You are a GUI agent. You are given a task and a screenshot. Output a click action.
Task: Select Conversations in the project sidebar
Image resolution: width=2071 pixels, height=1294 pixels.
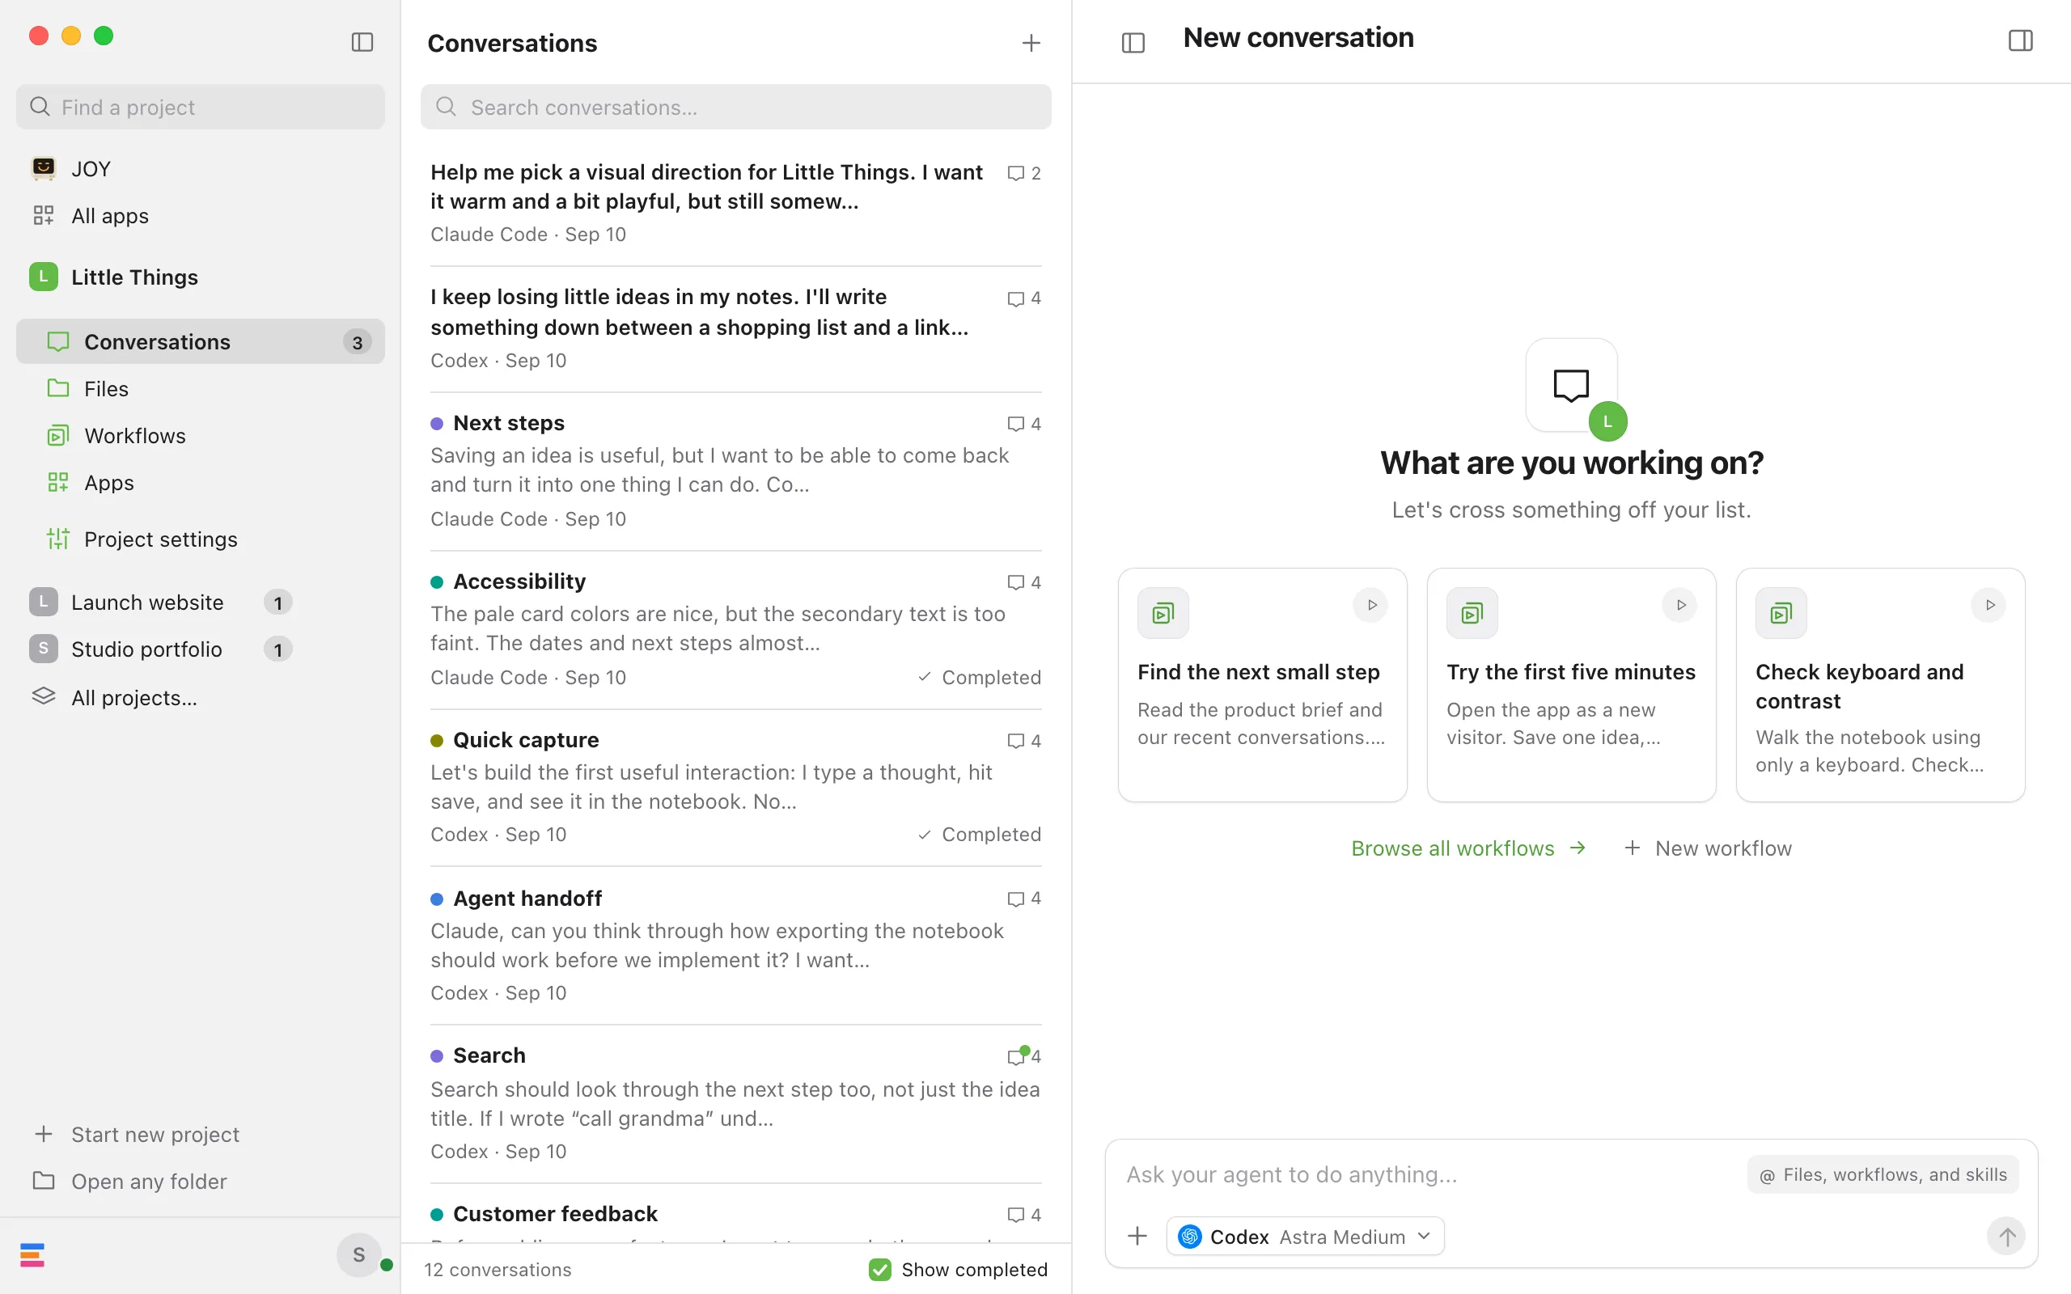tap(201, 341)
